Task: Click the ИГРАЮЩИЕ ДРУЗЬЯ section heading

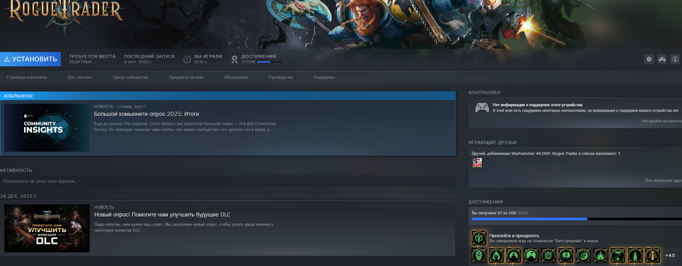Action: [492, 142]
